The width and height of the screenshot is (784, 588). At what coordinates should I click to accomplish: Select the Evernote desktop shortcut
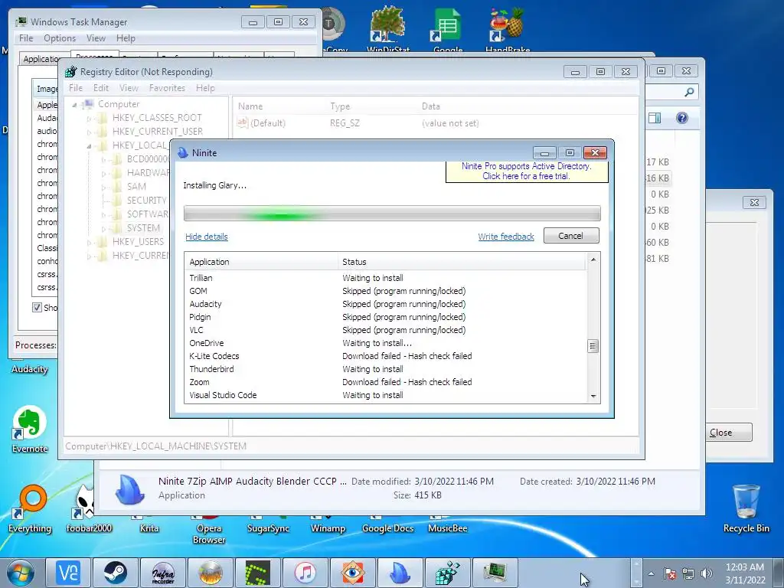pyautogui.click(x=30, y=429)
